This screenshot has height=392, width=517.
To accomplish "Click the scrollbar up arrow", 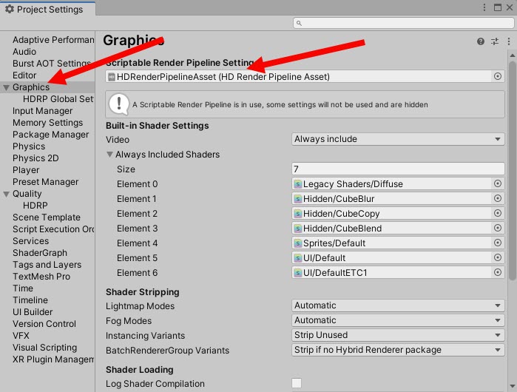I will [x=512, y=55].
